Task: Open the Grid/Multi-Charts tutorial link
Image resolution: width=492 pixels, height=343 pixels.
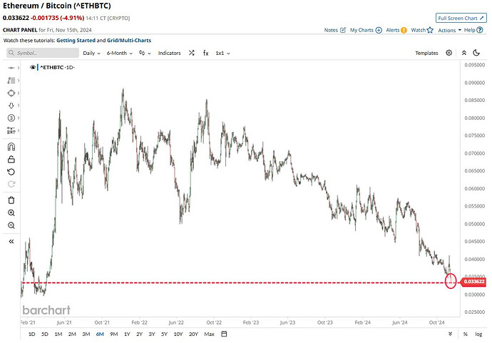Action: [129, 41]
